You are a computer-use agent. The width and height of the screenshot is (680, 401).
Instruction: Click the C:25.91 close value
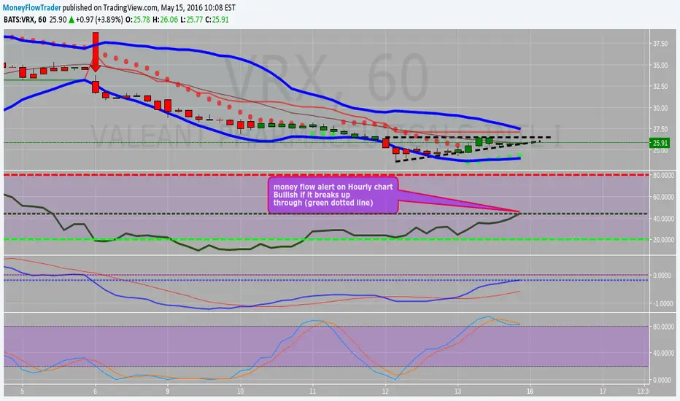217,20
